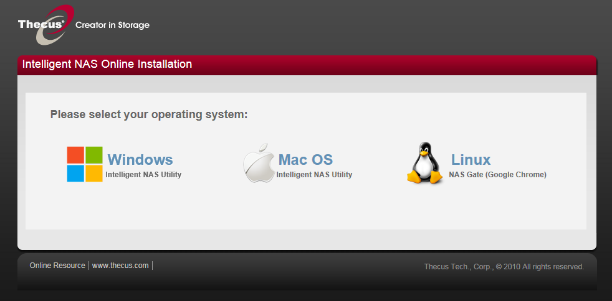Click the Tux penguin Linux icon

[x=424, y=163]
